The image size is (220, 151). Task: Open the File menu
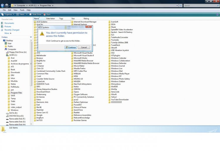[4, 10]
